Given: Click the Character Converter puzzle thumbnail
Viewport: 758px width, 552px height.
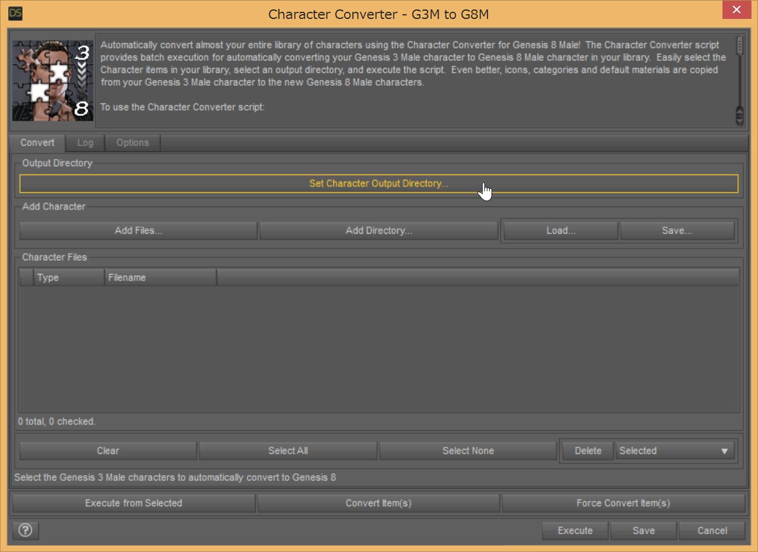Looking at the screenshot, I should [53, 80].
